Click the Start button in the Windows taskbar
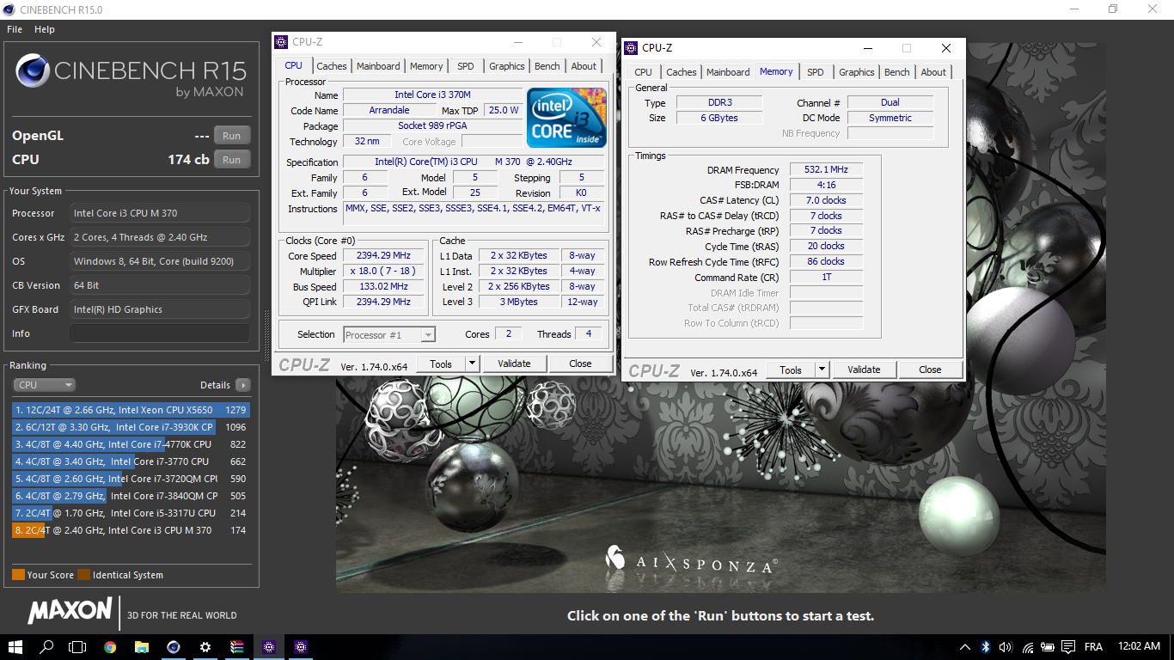 pos(15,647)
